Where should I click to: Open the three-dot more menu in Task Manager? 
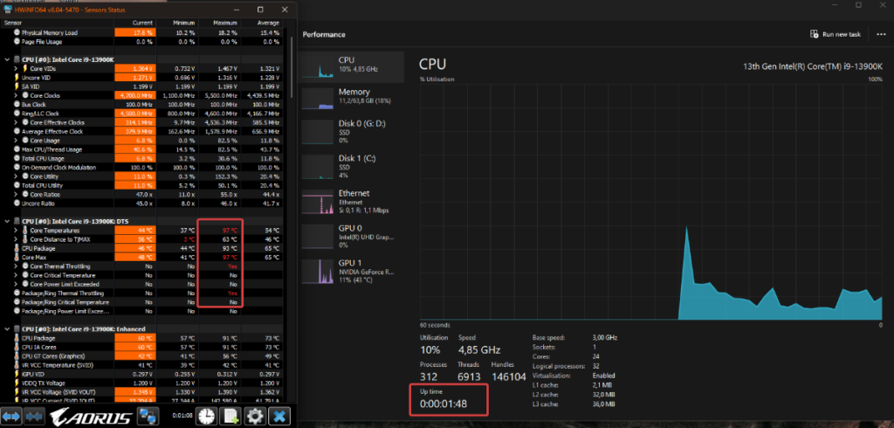880,34
